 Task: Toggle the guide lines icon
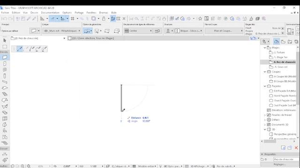[52, 19]
